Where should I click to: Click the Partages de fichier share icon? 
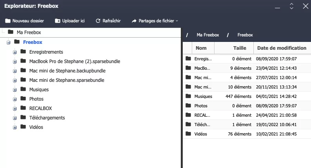[134, 21]
